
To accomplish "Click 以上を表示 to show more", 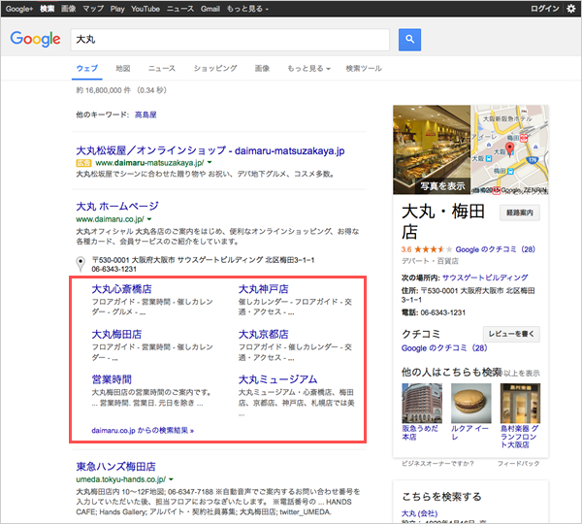I will [x=522, y=374].
